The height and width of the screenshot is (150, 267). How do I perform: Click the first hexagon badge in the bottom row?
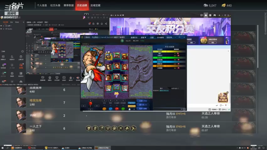[x=89, y=128]
